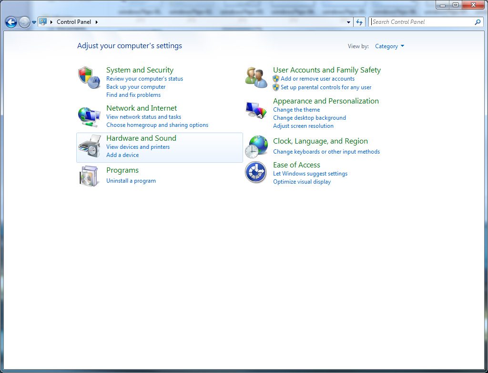Open the Network and Internet globe icon
This screenshot has width=488, height=373.
pos(89,117)
